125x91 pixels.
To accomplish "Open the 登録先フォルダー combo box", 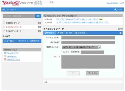I will 81,47.
